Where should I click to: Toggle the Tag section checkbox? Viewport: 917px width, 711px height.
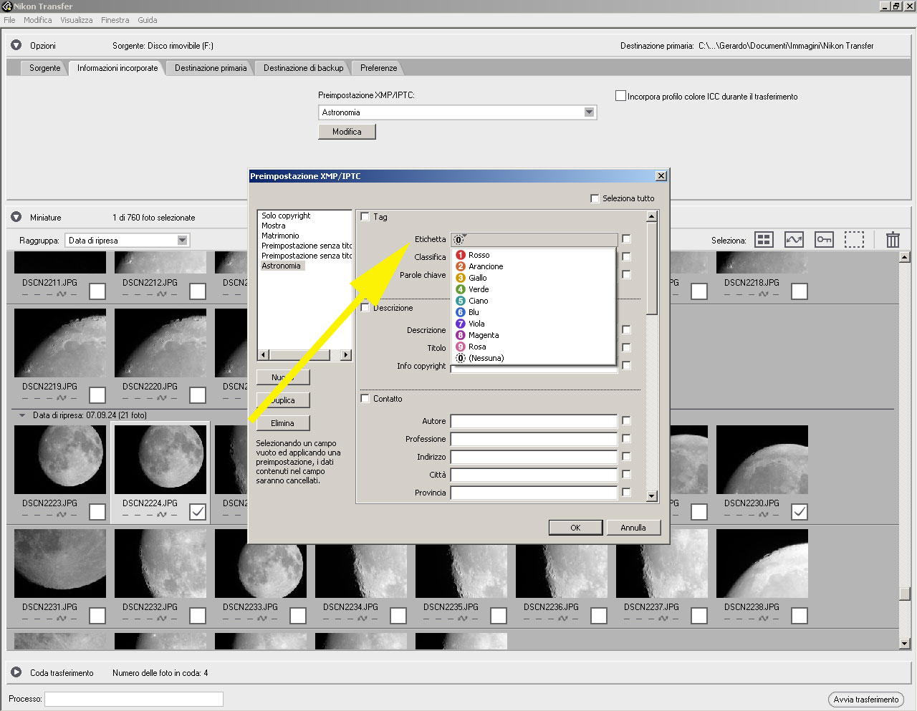click(x=365, y=216)
